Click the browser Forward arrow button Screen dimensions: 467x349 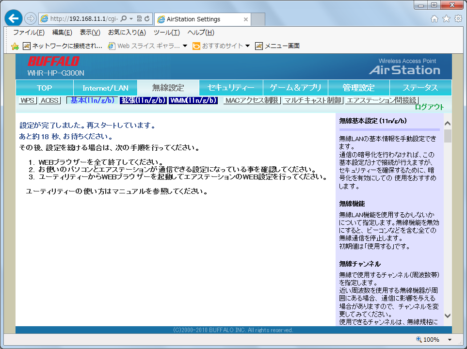point(30,19)
